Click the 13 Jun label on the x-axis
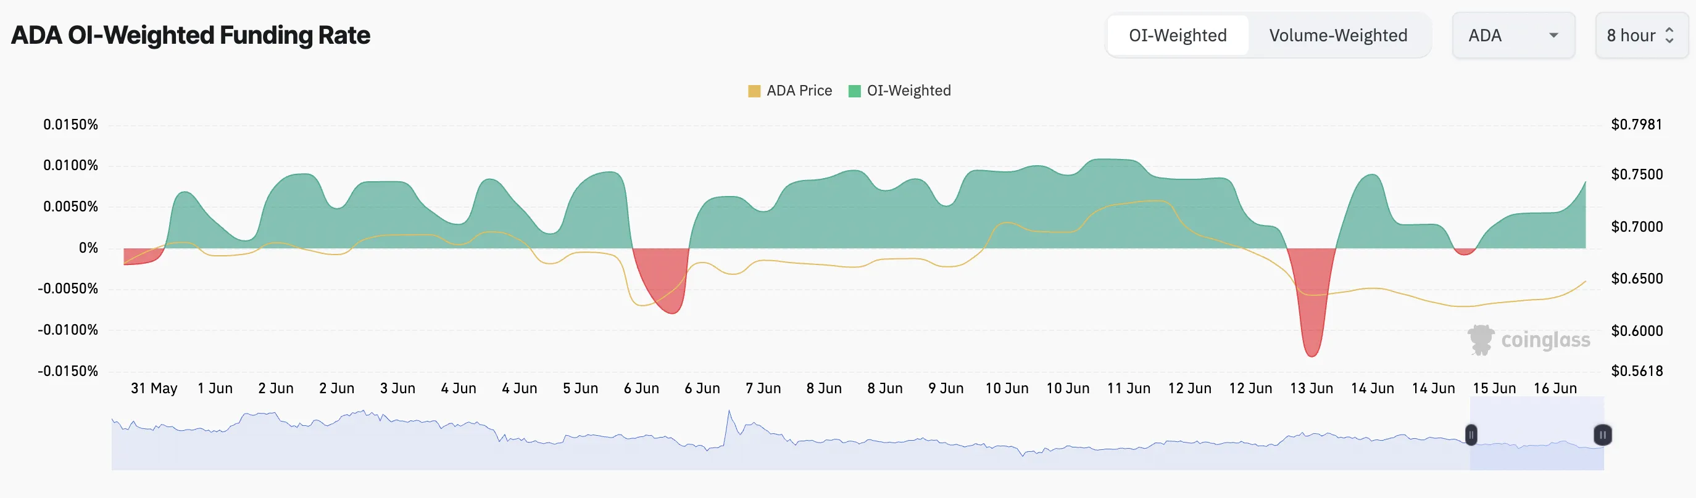This screenshot has width=1696, height=498. click(x=1311, y=388)
